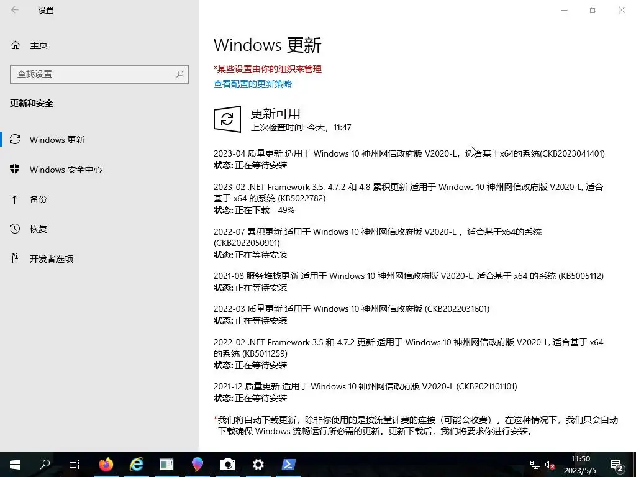Open the colorful balloon app on taskbar

(x=198, y=465)
